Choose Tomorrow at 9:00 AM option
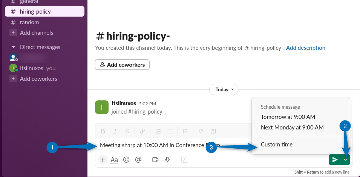Screen dimensions: 360x177 tap(288, 117)
